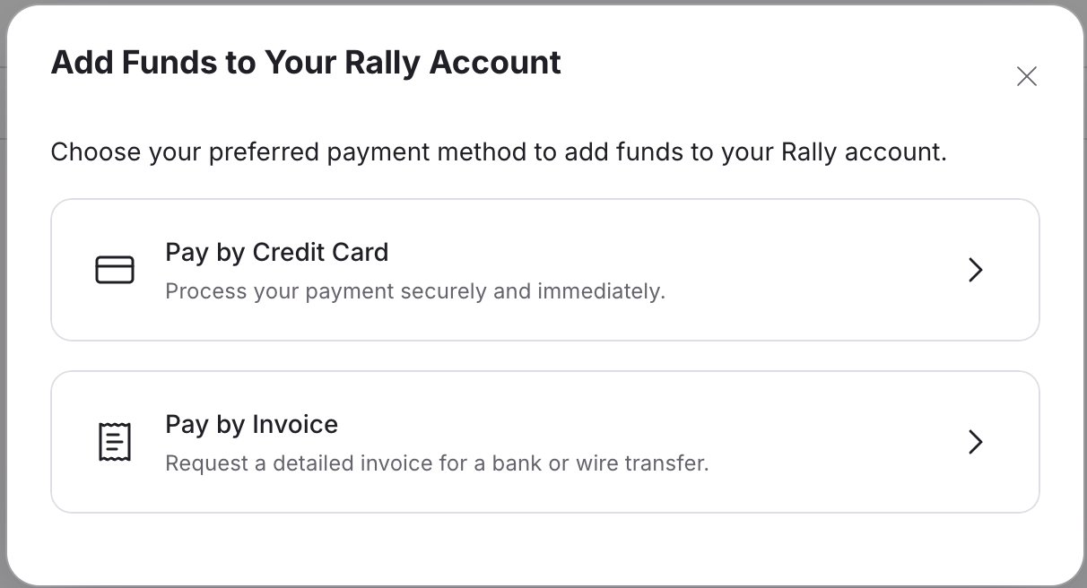Close the Add Funds dialog
Viewport: 1087px width, 588px height.
pos(1027,76)
